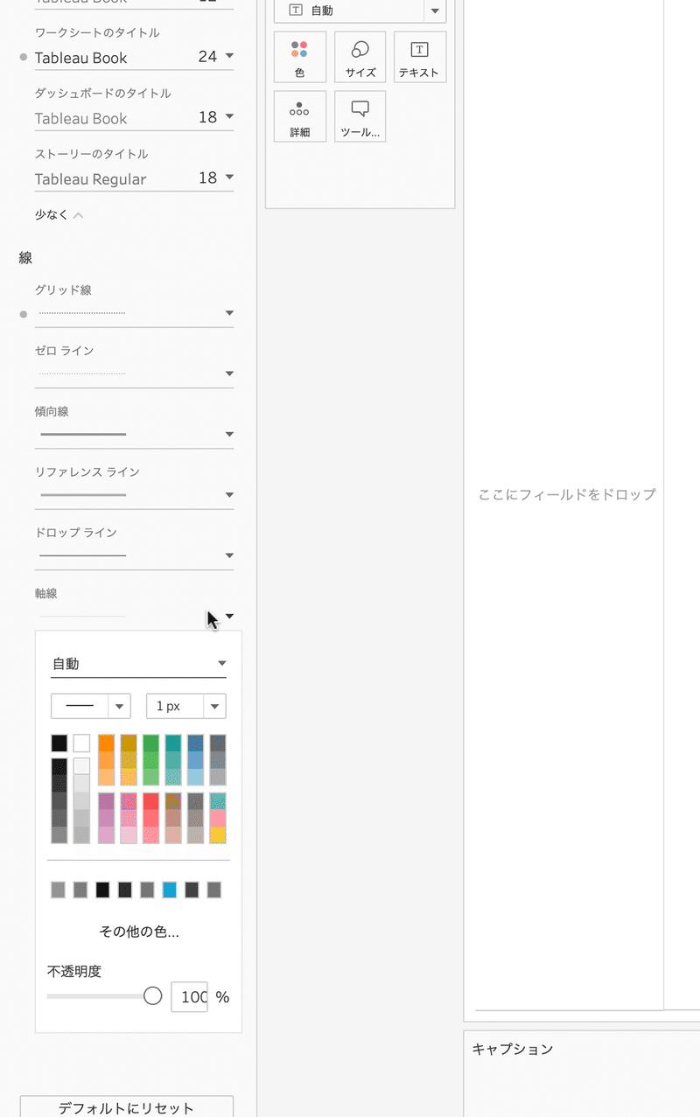Open その他の色... color picker
The image size is (700, 1117).
click(x=139, y=932)
